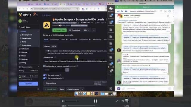Image resolution: width=191 pixels, height=107 pixels.
Task: Select Manual input mode
Action: 47,46
